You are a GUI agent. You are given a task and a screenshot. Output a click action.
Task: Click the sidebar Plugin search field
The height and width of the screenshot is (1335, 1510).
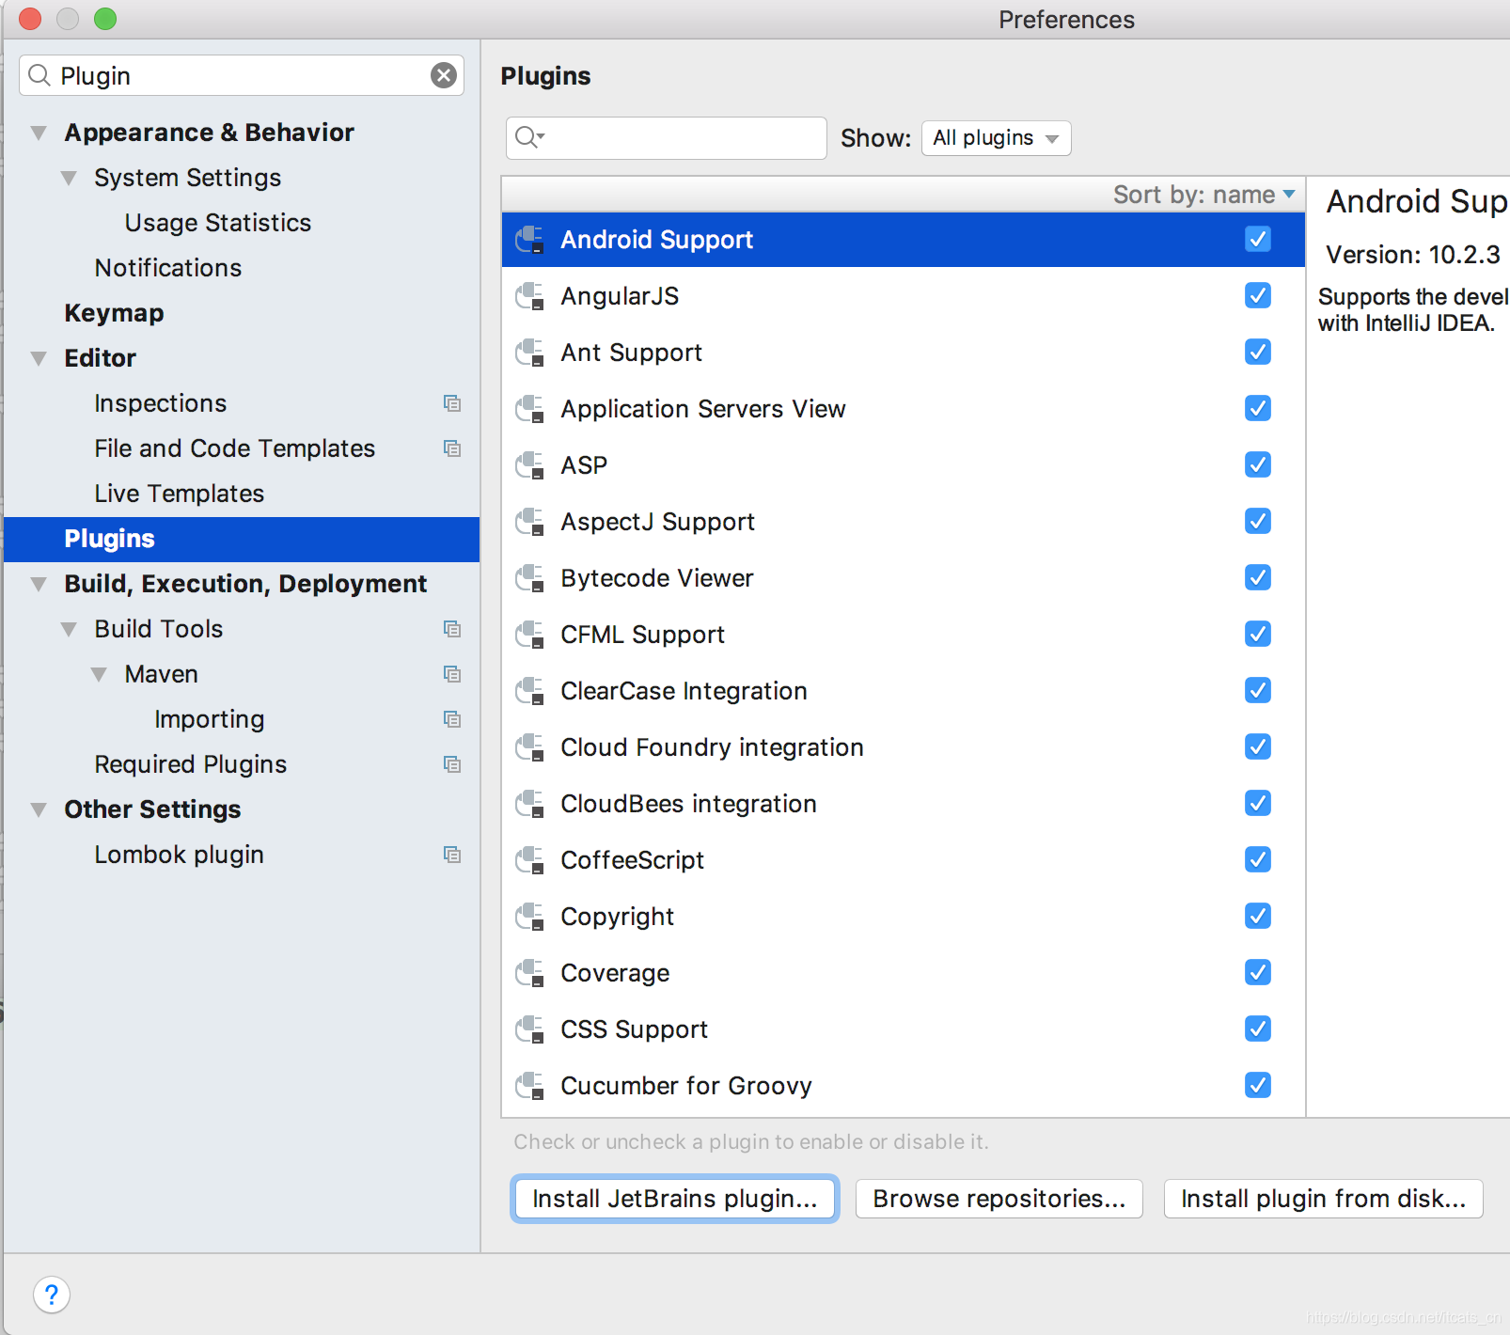point(242,75)
